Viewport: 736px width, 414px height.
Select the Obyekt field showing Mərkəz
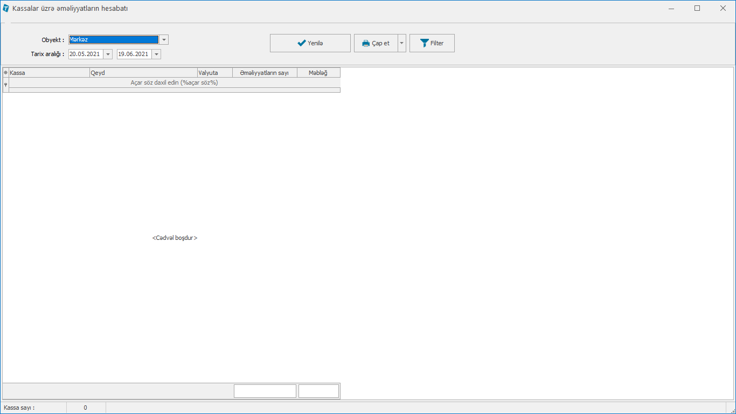point(113,39)
